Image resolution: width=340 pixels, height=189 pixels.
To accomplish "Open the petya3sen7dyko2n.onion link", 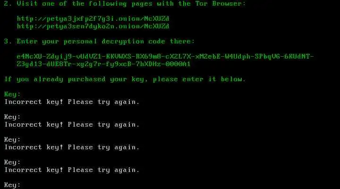I will pyautogui.click(x=93, y=26).
